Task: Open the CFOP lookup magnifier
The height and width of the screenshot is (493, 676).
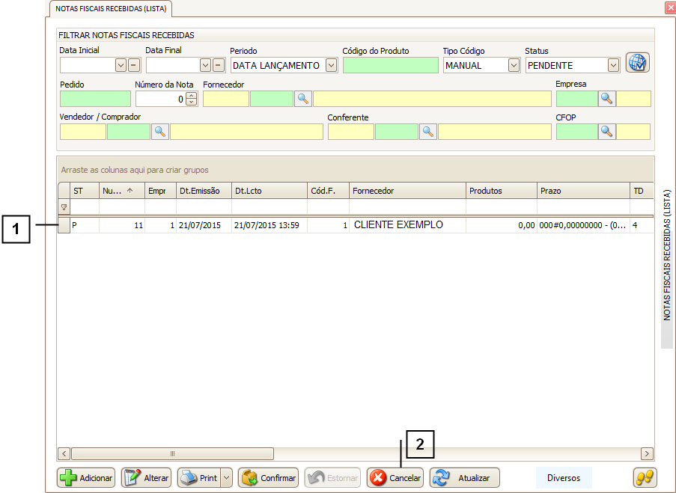Action: pos(606,132)
